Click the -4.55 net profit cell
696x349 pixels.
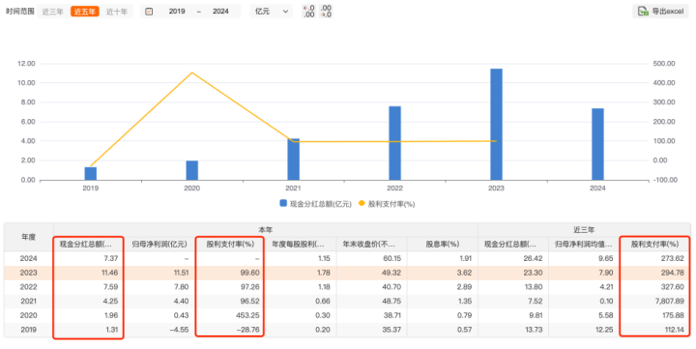pos(159,330)
